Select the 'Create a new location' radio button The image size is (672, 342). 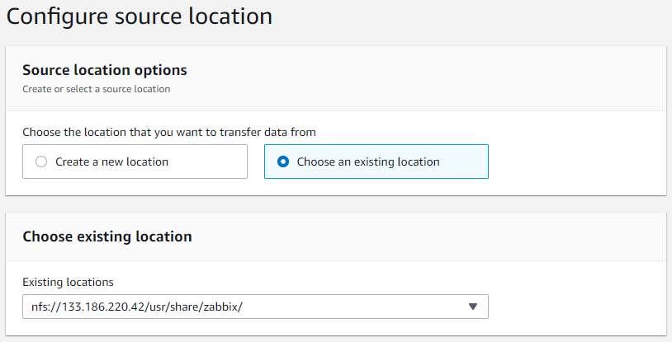[x=41, y=162]
